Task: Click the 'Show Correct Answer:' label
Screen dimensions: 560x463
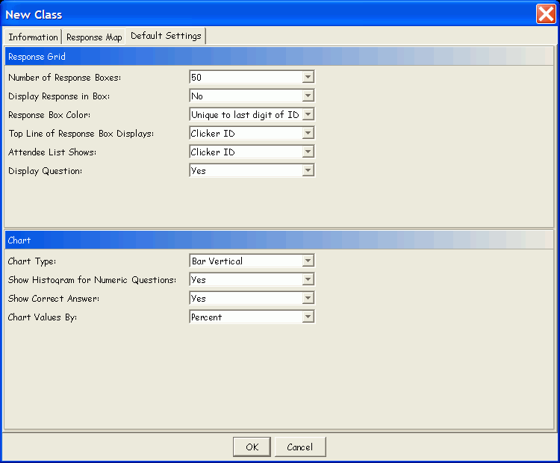Action: coord(54,298)
